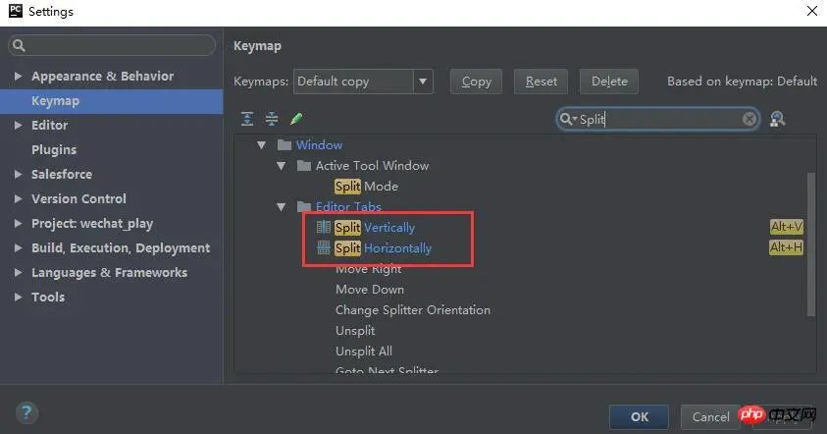Expand Project: wechat_play settings

(x=18, y=223)
